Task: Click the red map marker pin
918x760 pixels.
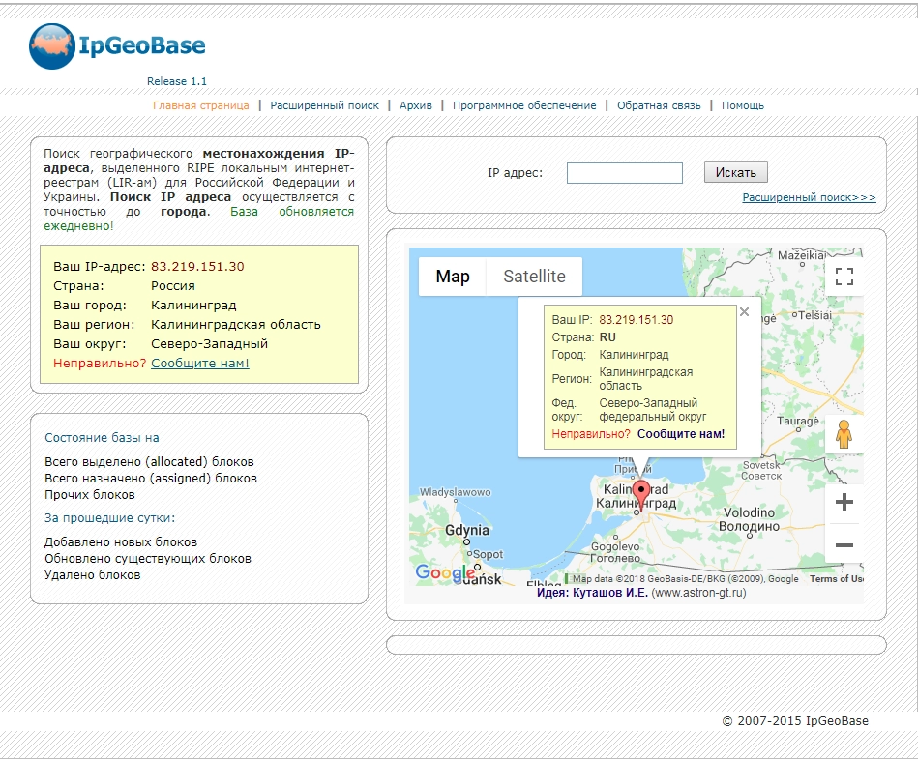Action: [x=641, y=496]
